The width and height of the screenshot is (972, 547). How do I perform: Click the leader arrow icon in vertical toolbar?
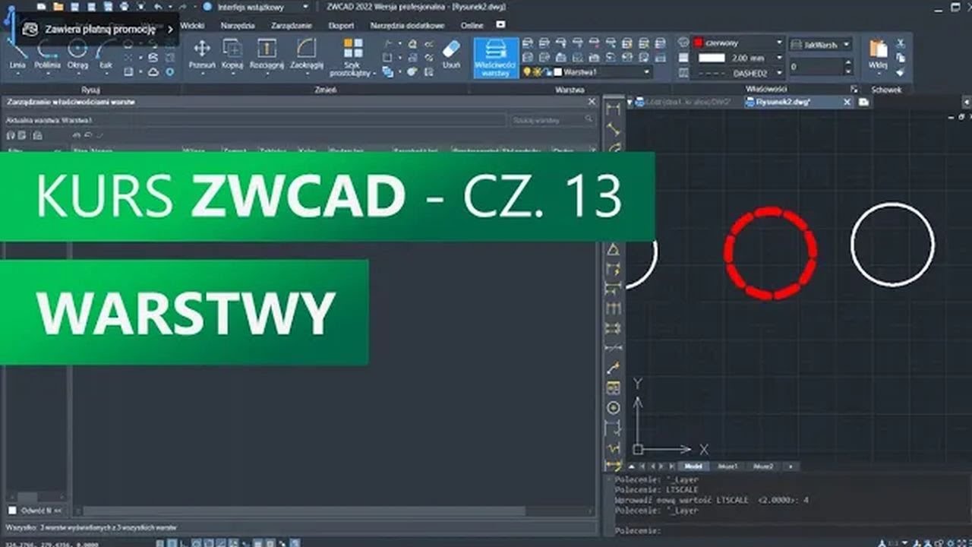[x=614, y=368]
